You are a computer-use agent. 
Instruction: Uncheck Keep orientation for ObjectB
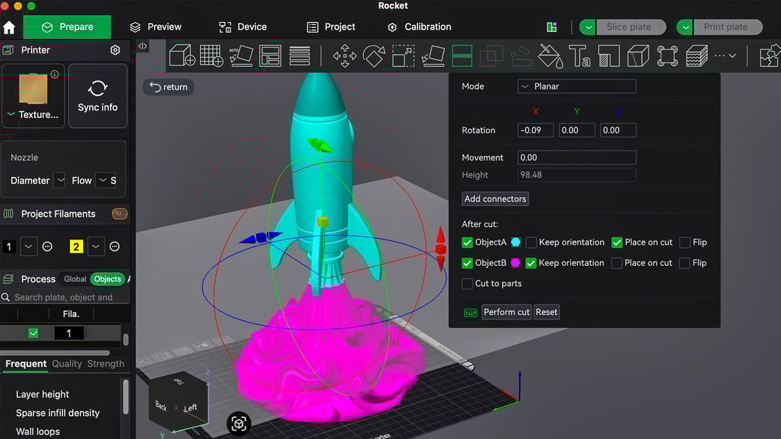coord(531,263)
